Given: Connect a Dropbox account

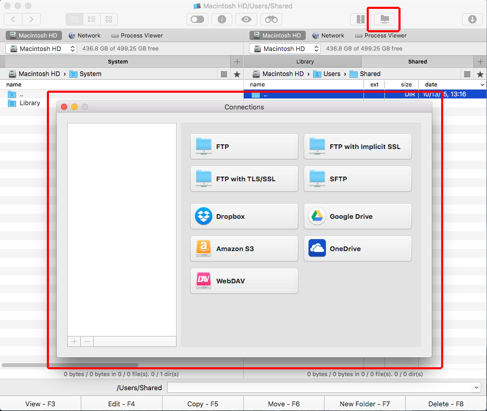Looking at the screenshot, I should click(x=244, y=217).
